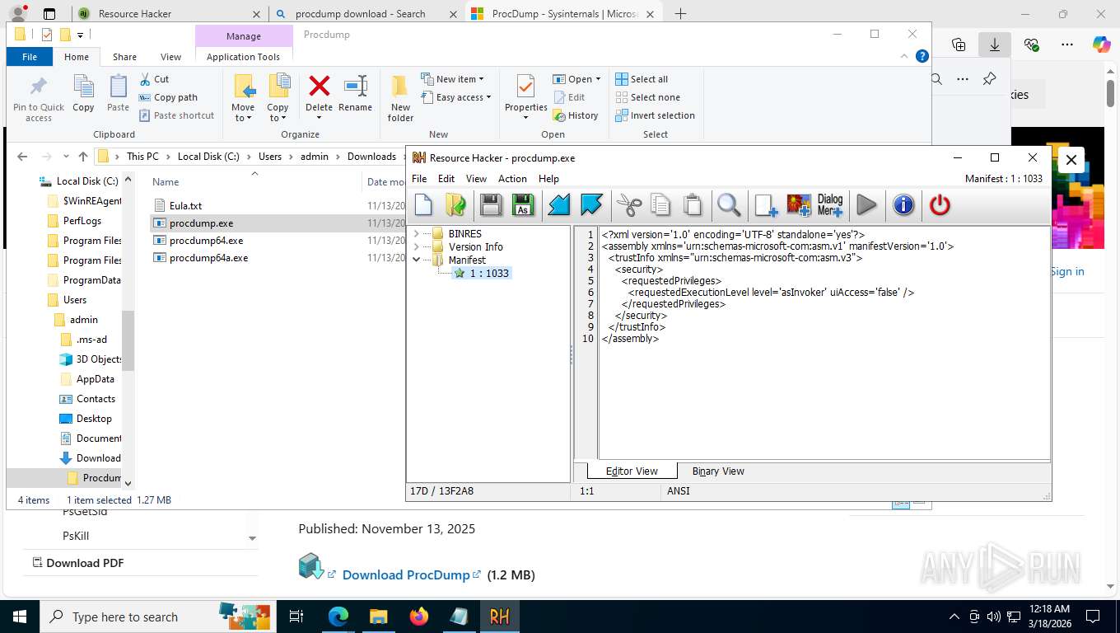
Task: Switch to Binary View tab
Action: (718, 471)
